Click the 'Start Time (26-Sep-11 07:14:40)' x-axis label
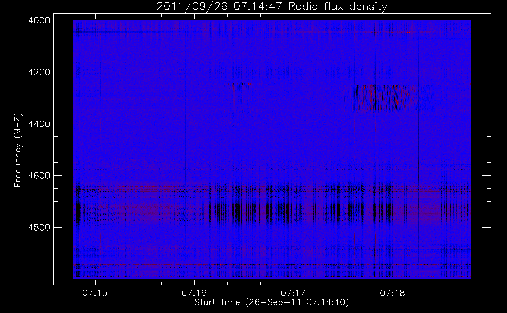The height and width of the screenshot is (313, 507). (x=272, y=302)
